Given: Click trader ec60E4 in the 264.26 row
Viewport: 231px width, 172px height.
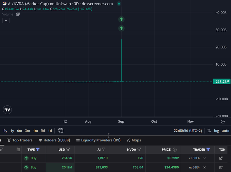Looking at the screenshot, I should [x=194, y=158].
